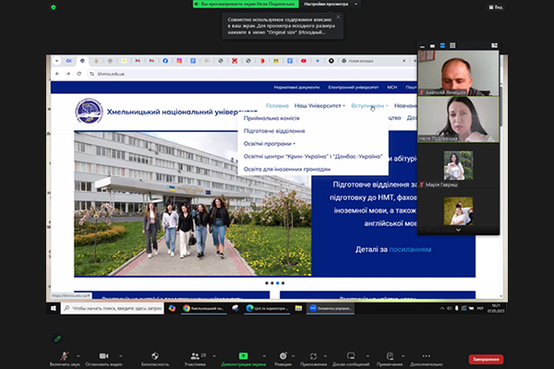This screenshot has width=554, height=369.
Task: Switch video panel to grid view
Action: pyautogui.click(x=452, y=45)
